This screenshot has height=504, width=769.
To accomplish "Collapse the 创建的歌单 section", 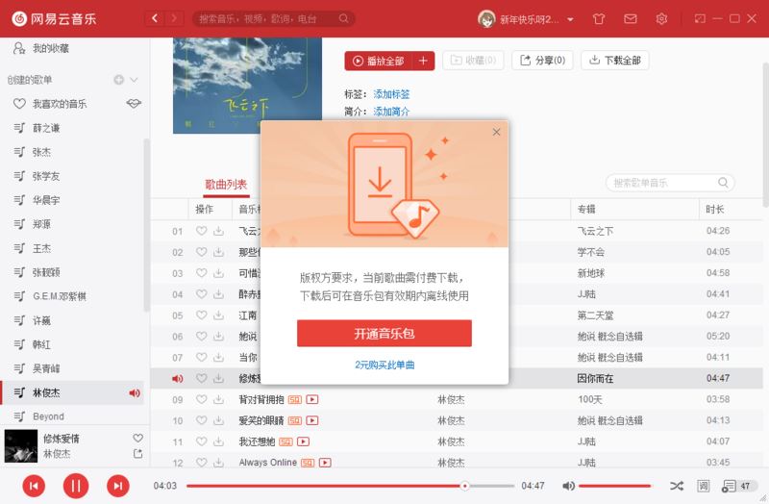I will (x=134, y=80).
